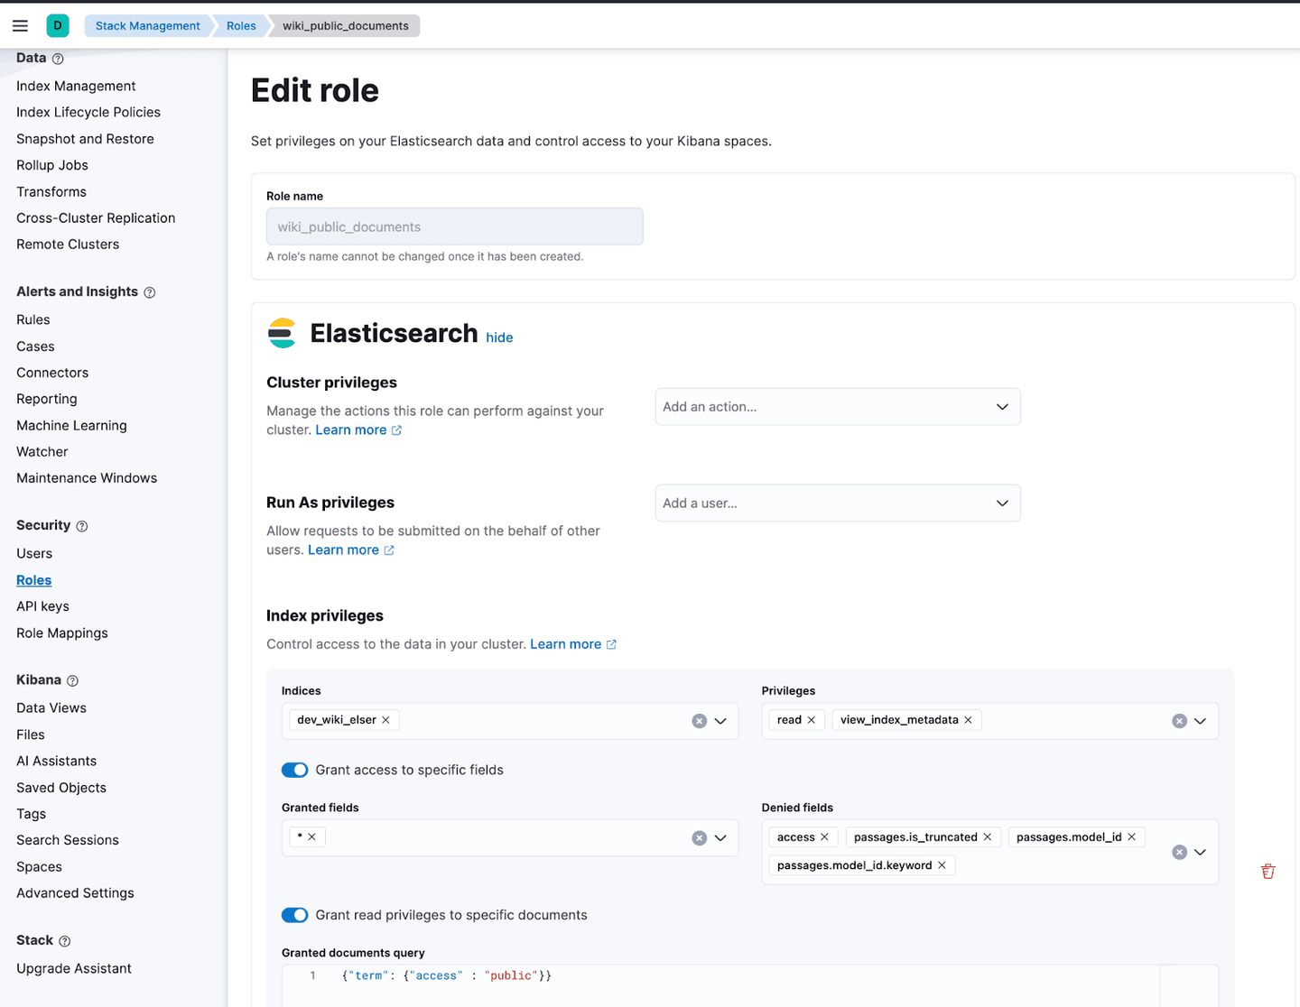Click the Security section help icon
The height and width of the screenshot is (1007, 1300).
point(82,526)
